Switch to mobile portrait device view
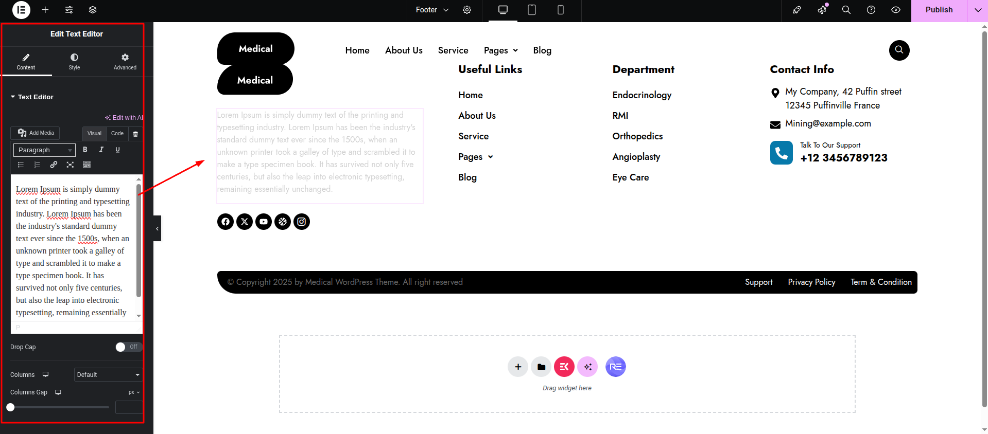The width and height of the screenshot is (988, 434). tap(561, 10)
